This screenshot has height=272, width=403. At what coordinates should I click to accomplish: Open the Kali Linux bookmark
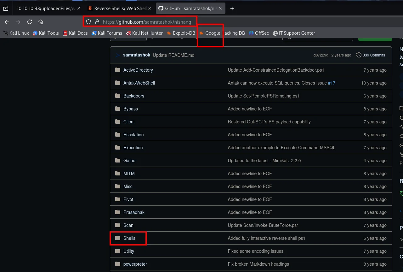[16, 33]
